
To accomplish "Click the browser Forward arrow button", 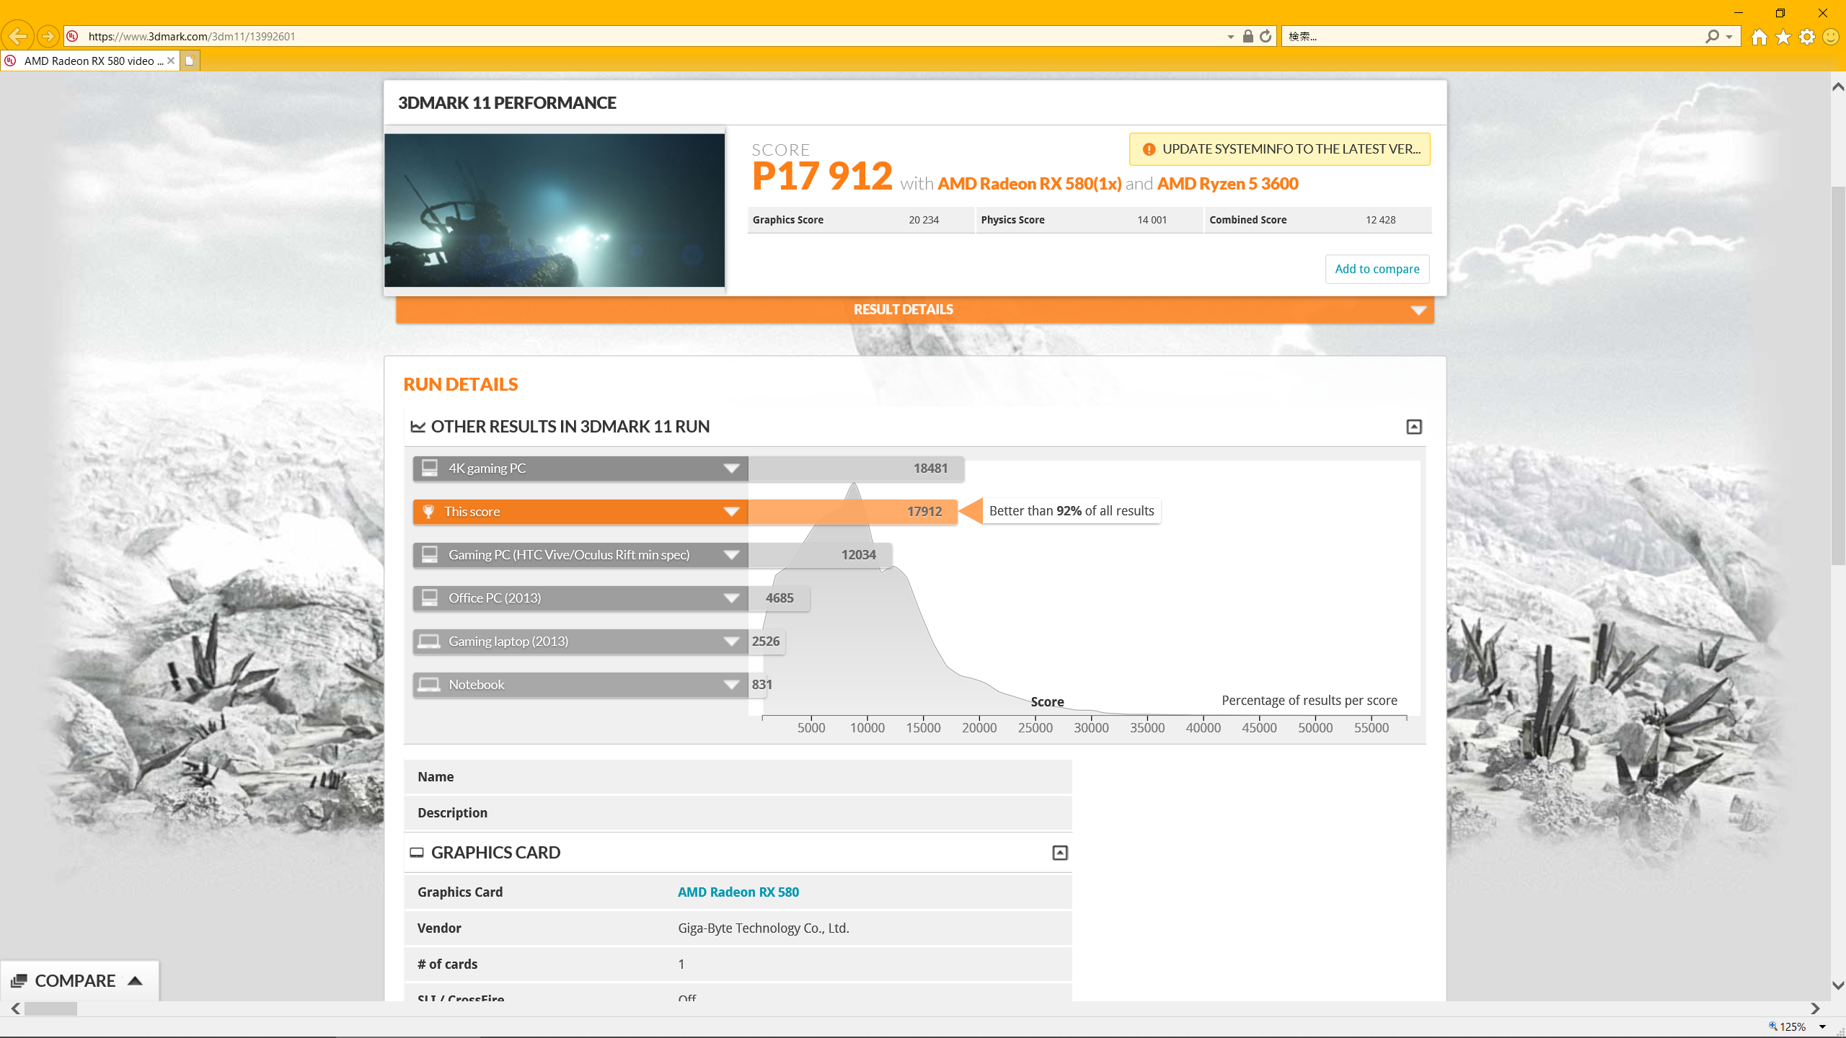I will (48, 36).
